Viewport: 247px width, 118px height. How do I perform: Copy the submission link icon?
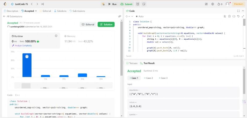[x=119, y=16]
